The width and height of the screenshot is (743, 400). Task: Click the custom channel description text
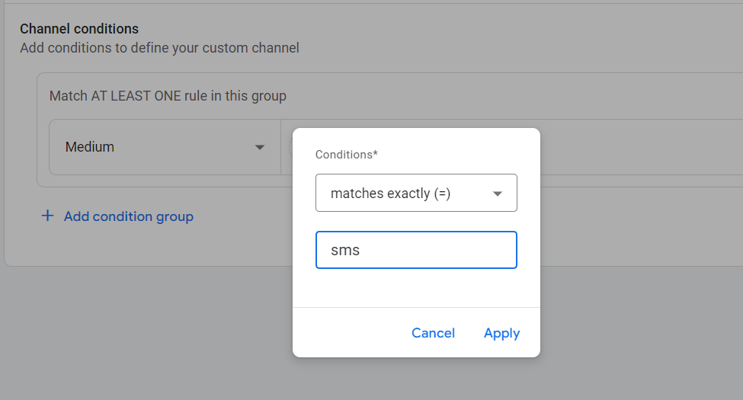pyautogui.click(x=159, y=48)
